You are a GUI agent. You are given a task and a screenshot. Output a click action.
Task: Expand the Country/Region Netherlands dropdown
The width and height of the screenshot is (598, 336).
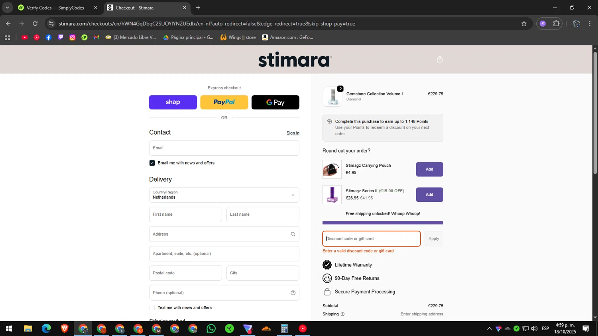224,195
